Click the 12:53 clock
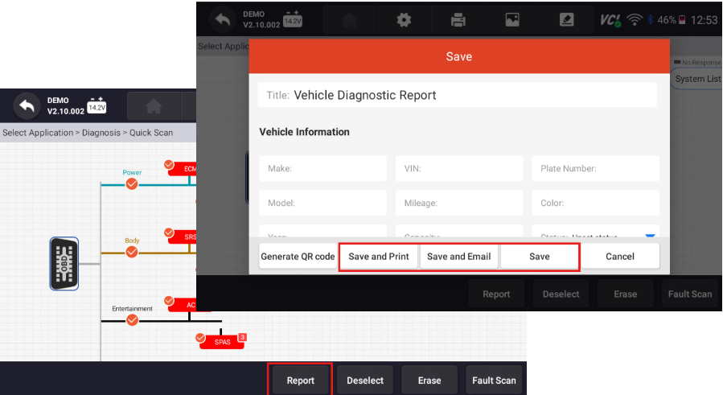This screenshot has height=395, width=723. pyautogui.click(x=704, y=20)
